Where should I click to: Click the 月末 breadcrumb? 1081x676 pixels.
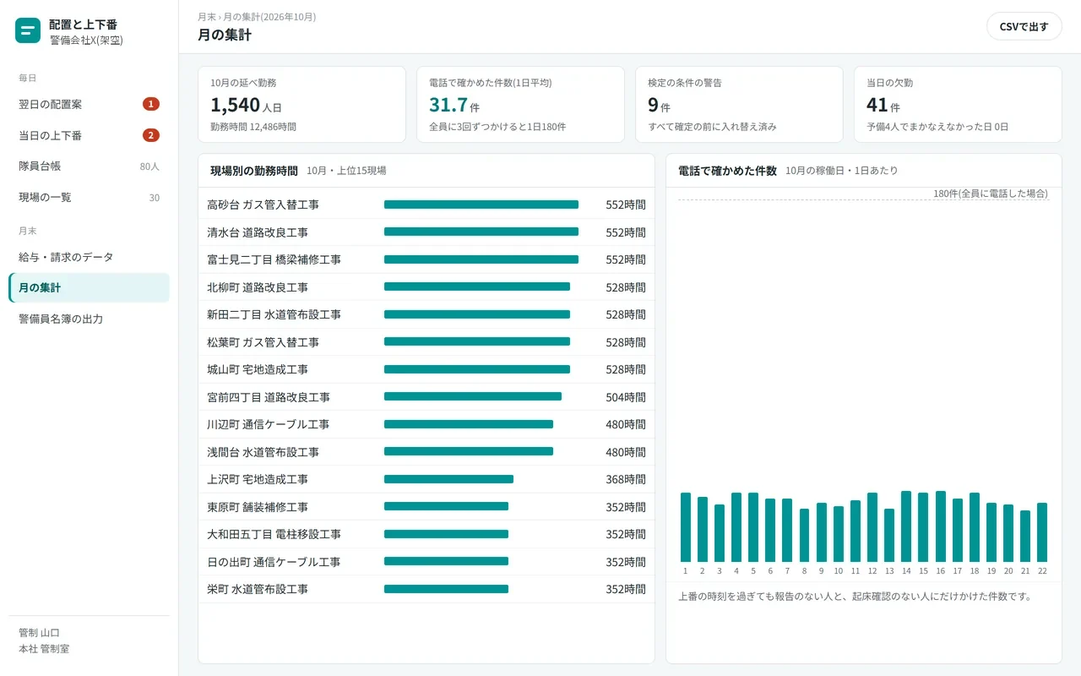coord(206,17)
